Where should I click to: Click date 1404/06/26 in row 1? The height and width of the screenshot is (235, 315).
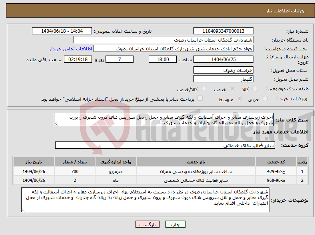(34, 171)
